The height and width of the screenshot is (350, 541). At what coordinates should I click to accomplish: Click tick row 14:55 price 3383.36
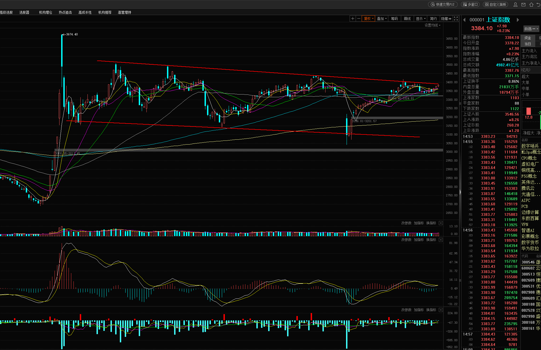488,142
